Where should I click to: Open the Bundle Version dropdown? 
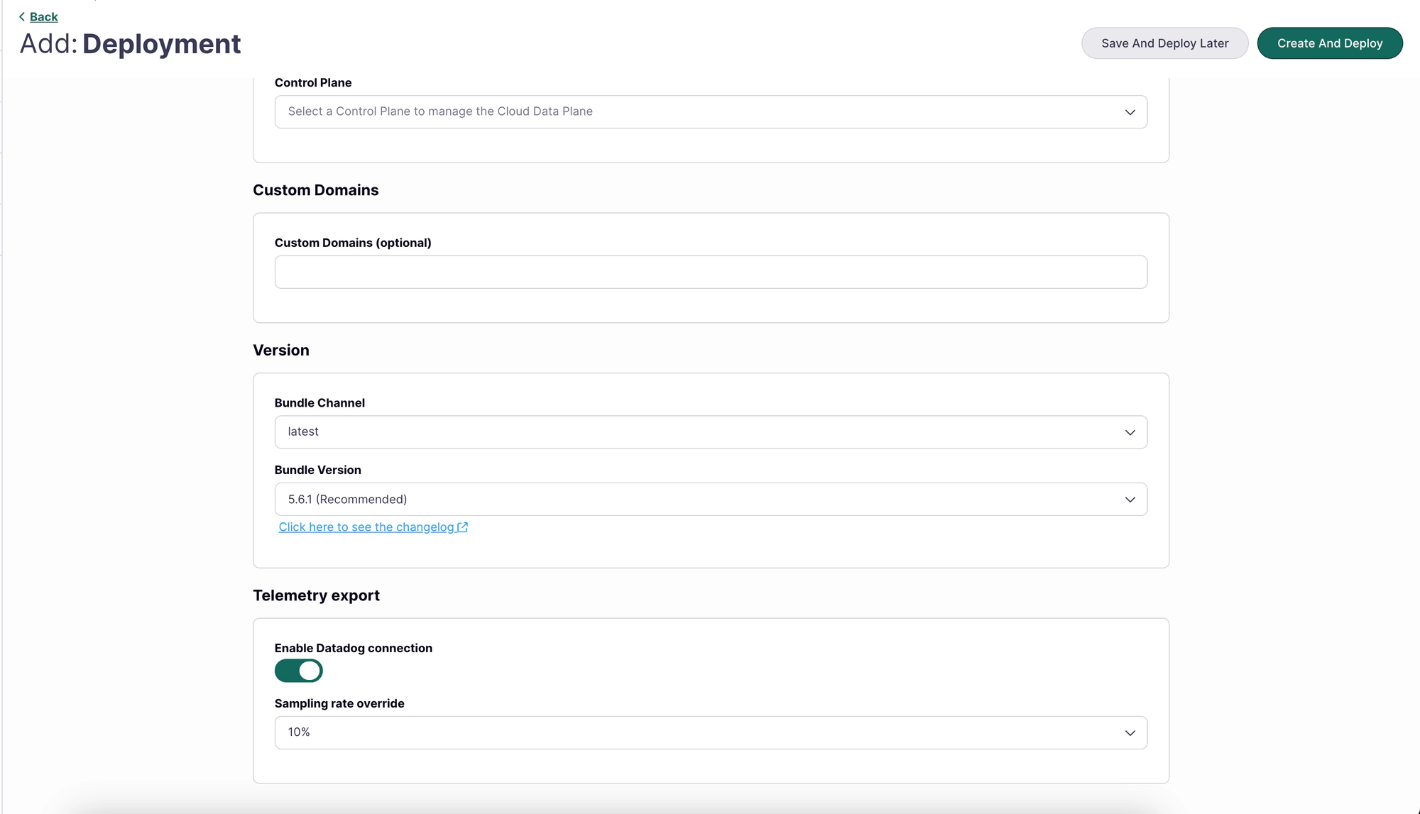[x=710, y=499]
